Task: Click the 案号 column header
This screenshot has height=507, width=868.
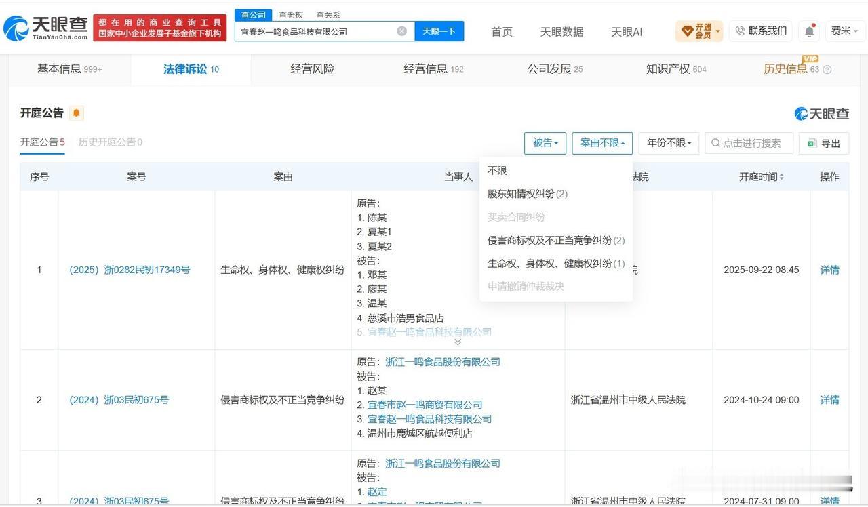Action: pos(136,177)
